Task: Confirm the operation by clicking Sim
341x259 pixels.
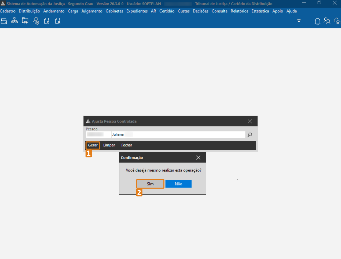Action: pos(150,184)
